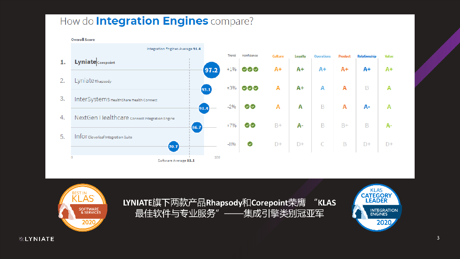Click the A+ Culture grade for Corepoint
The image size is (460, 259).
[x=278, y=69]
